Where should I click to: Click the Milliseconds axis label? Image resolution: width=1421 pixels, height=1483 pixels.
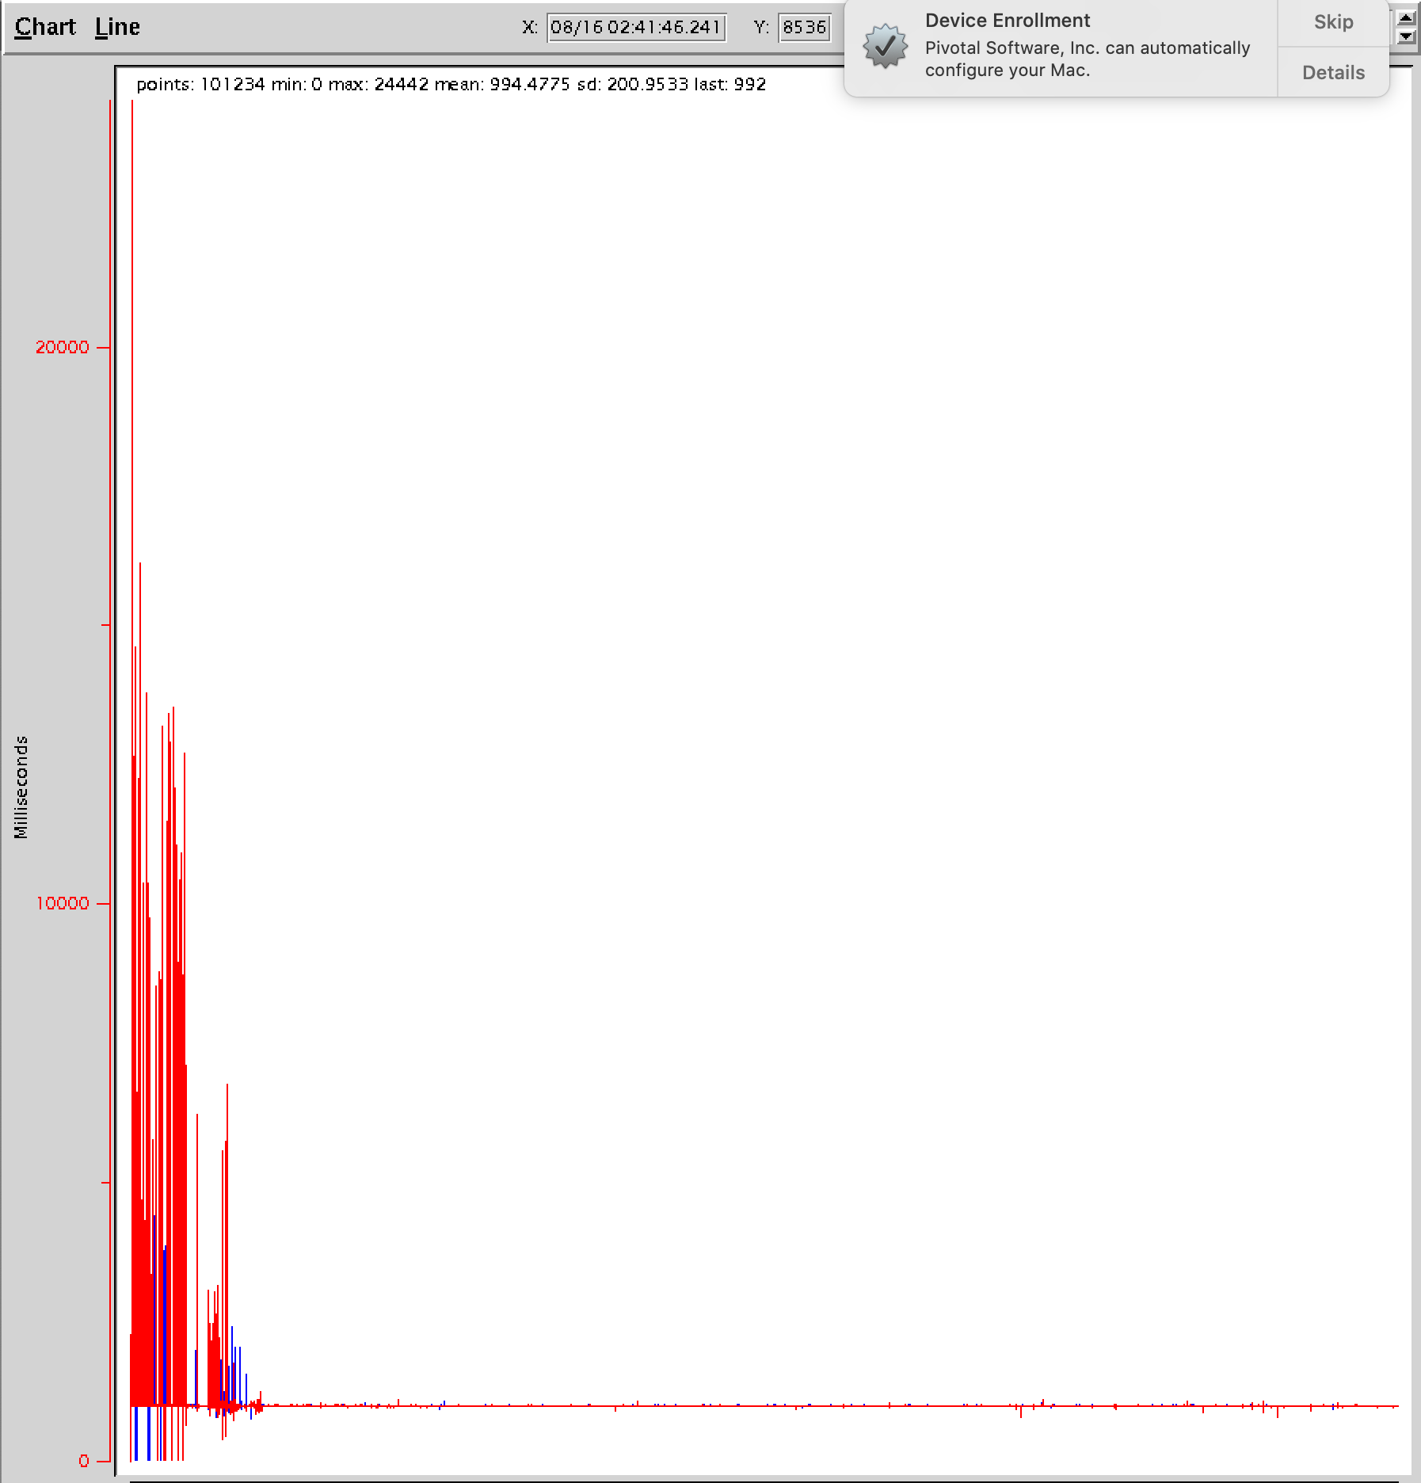click(x=21, y=787)
